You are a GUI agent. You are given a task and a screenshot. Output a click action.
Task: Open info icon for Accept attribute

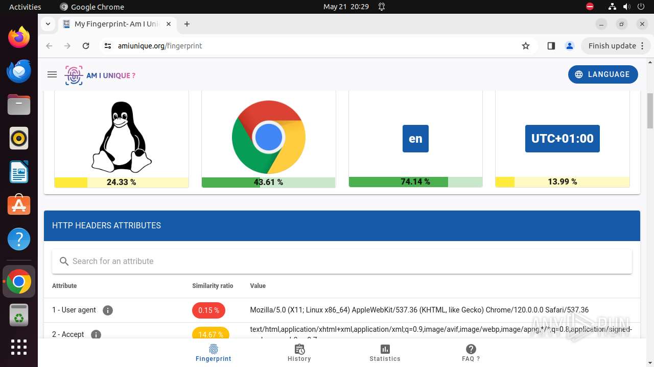96,334
